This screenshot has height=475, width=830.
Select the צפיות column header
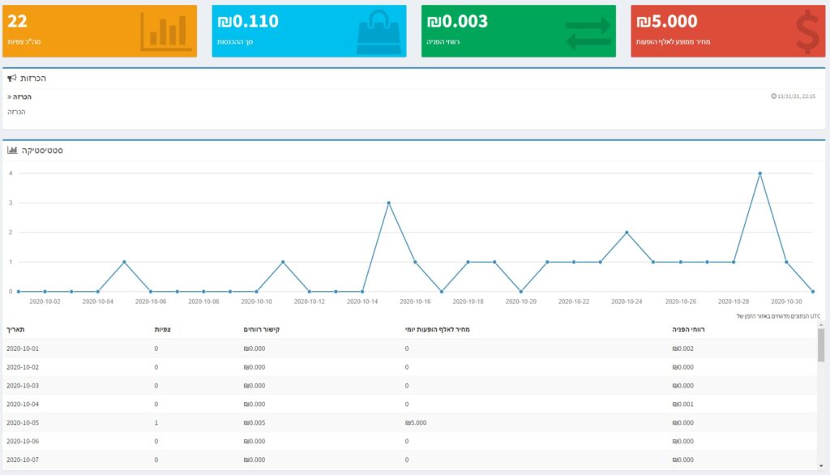point(162,330)
